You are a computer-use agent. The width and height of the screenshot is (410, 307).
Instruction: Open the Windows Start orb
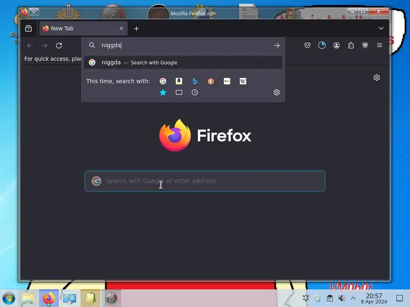(x=9, y=298)
